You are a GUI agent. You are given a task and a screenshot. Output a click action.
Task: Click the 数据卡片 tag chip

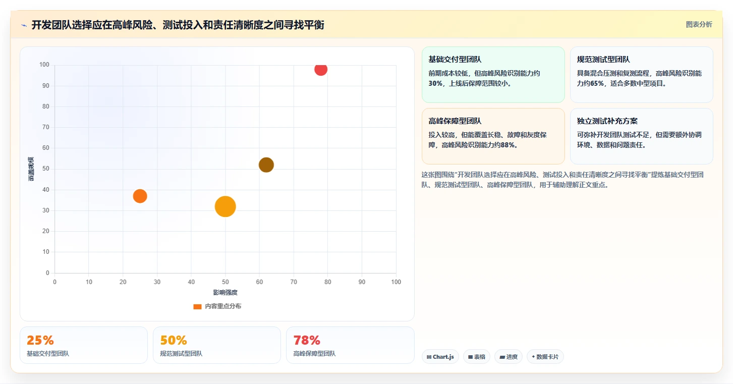click(x=545, y=357)
